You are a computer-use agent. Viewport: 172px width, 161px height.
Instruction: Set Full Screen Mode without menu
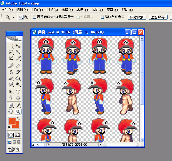[19, 142]
